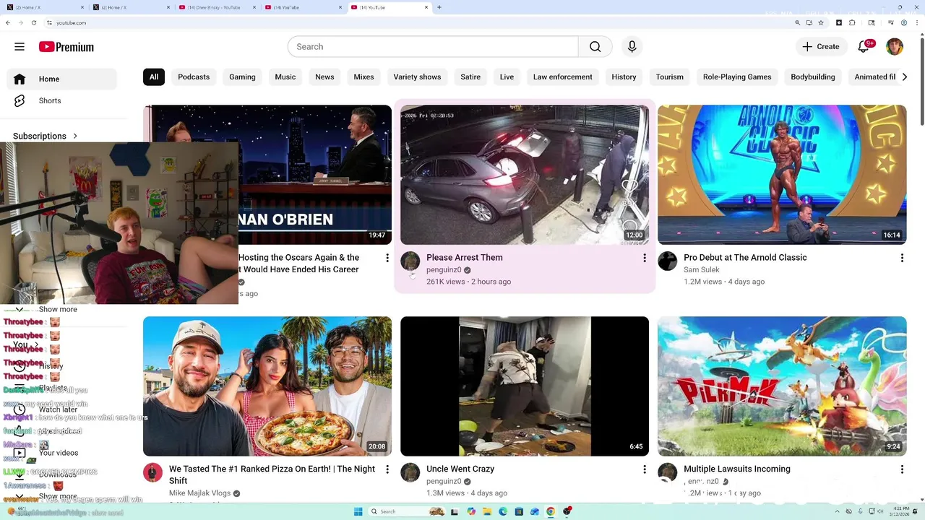The width and height of the screenshot is (925, 520).
Task: Open the Please Arrest Them video thumbnail
Action: 525,175
